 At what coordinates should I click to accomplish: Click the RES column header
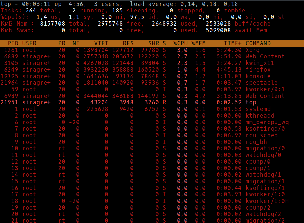(x=128, y=43)
